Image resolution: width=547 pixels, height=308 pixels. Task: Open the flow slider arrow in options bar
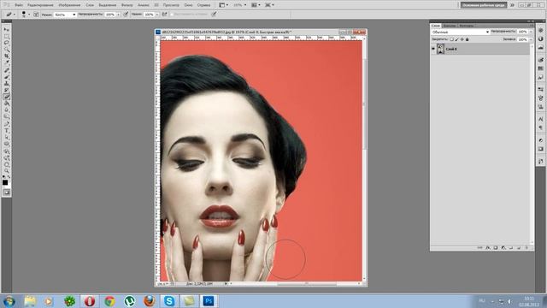point(157,15)
